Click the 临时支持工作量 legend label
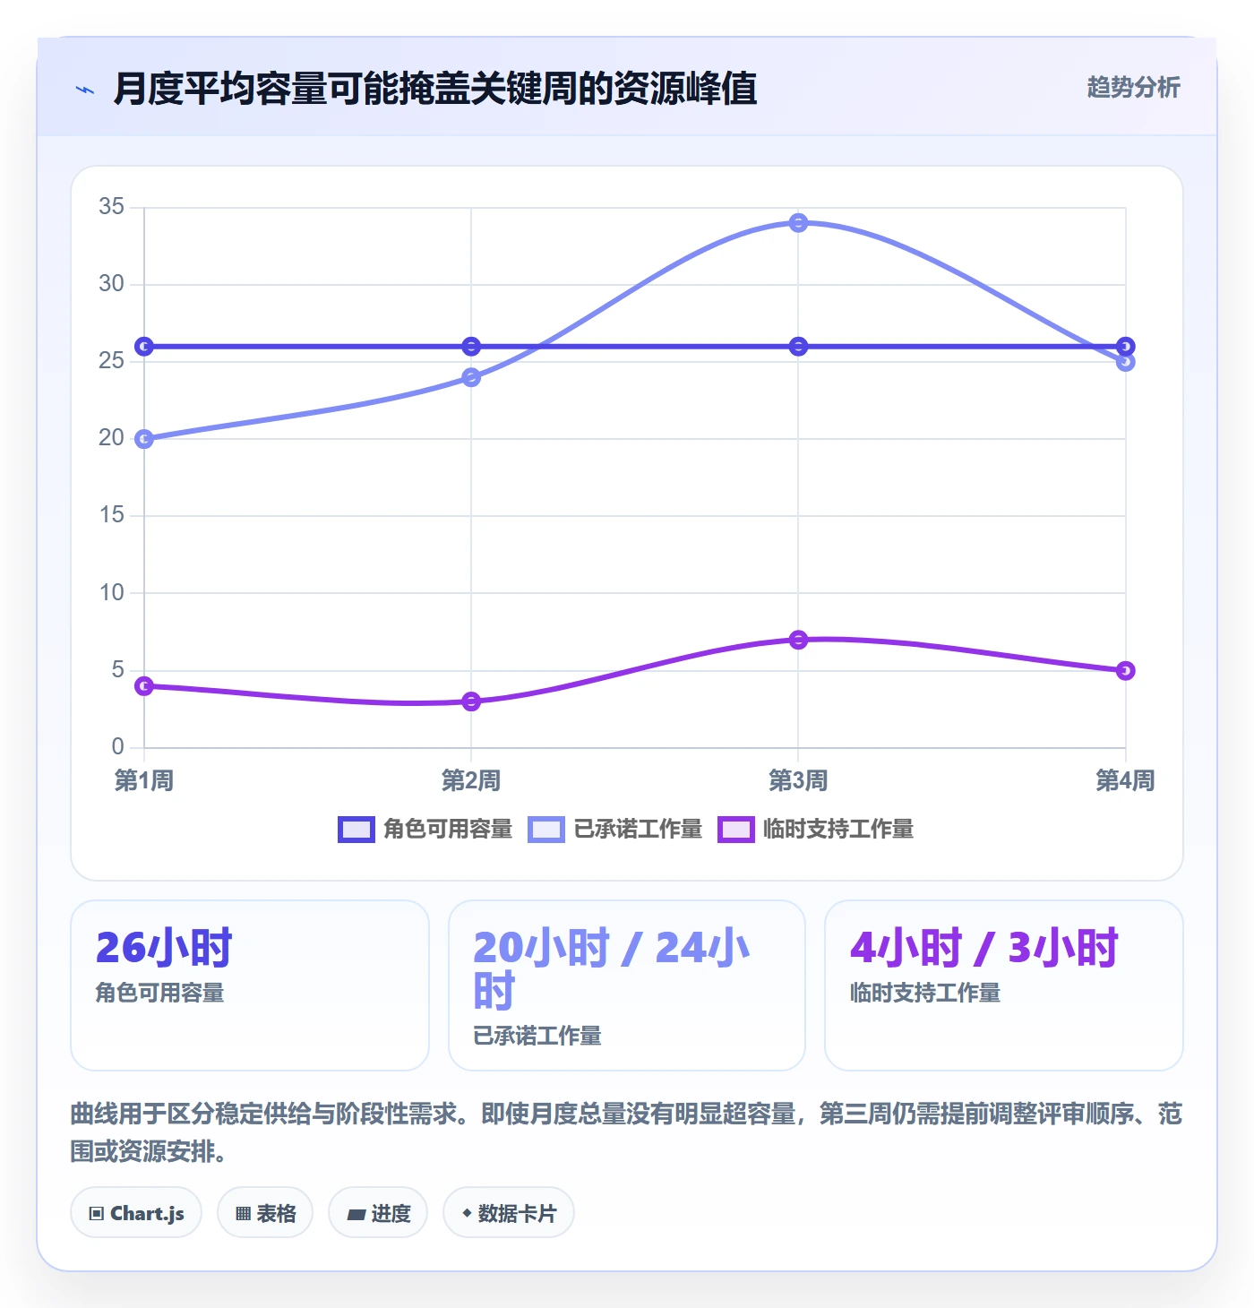Image resolution: width=1254 pixels, height=1308 pixels. point(838,830)
